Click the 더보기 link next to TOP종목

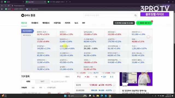(67, 77)
